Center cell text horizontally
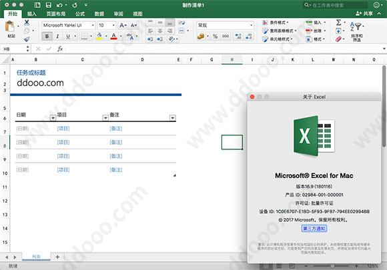387x270 pixels. coord(160,31)
